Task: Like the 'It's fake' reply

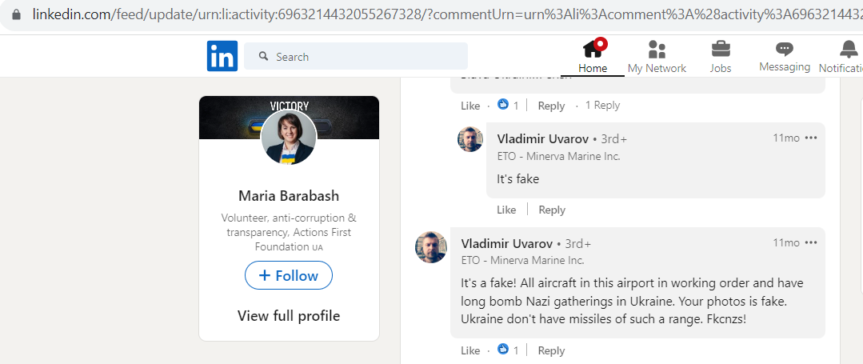Action: [506, 210]
